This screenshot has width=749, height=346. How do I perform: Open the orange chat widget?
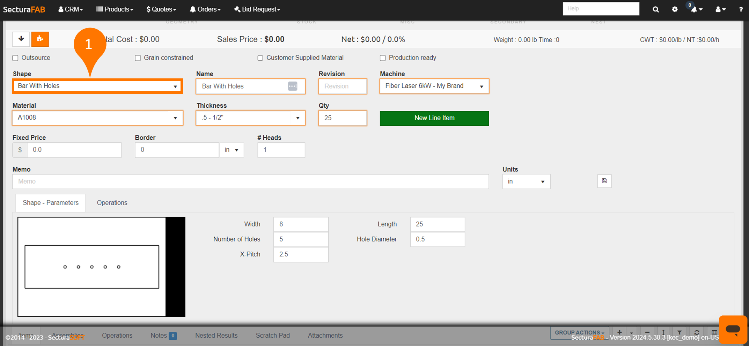coord(733,329)
